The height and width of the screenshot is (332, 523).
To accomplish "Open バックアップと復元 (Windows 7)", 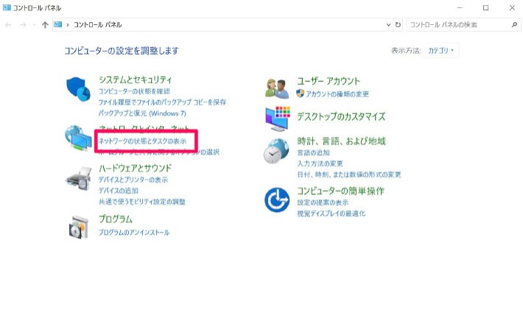I will tap(142, 113).
